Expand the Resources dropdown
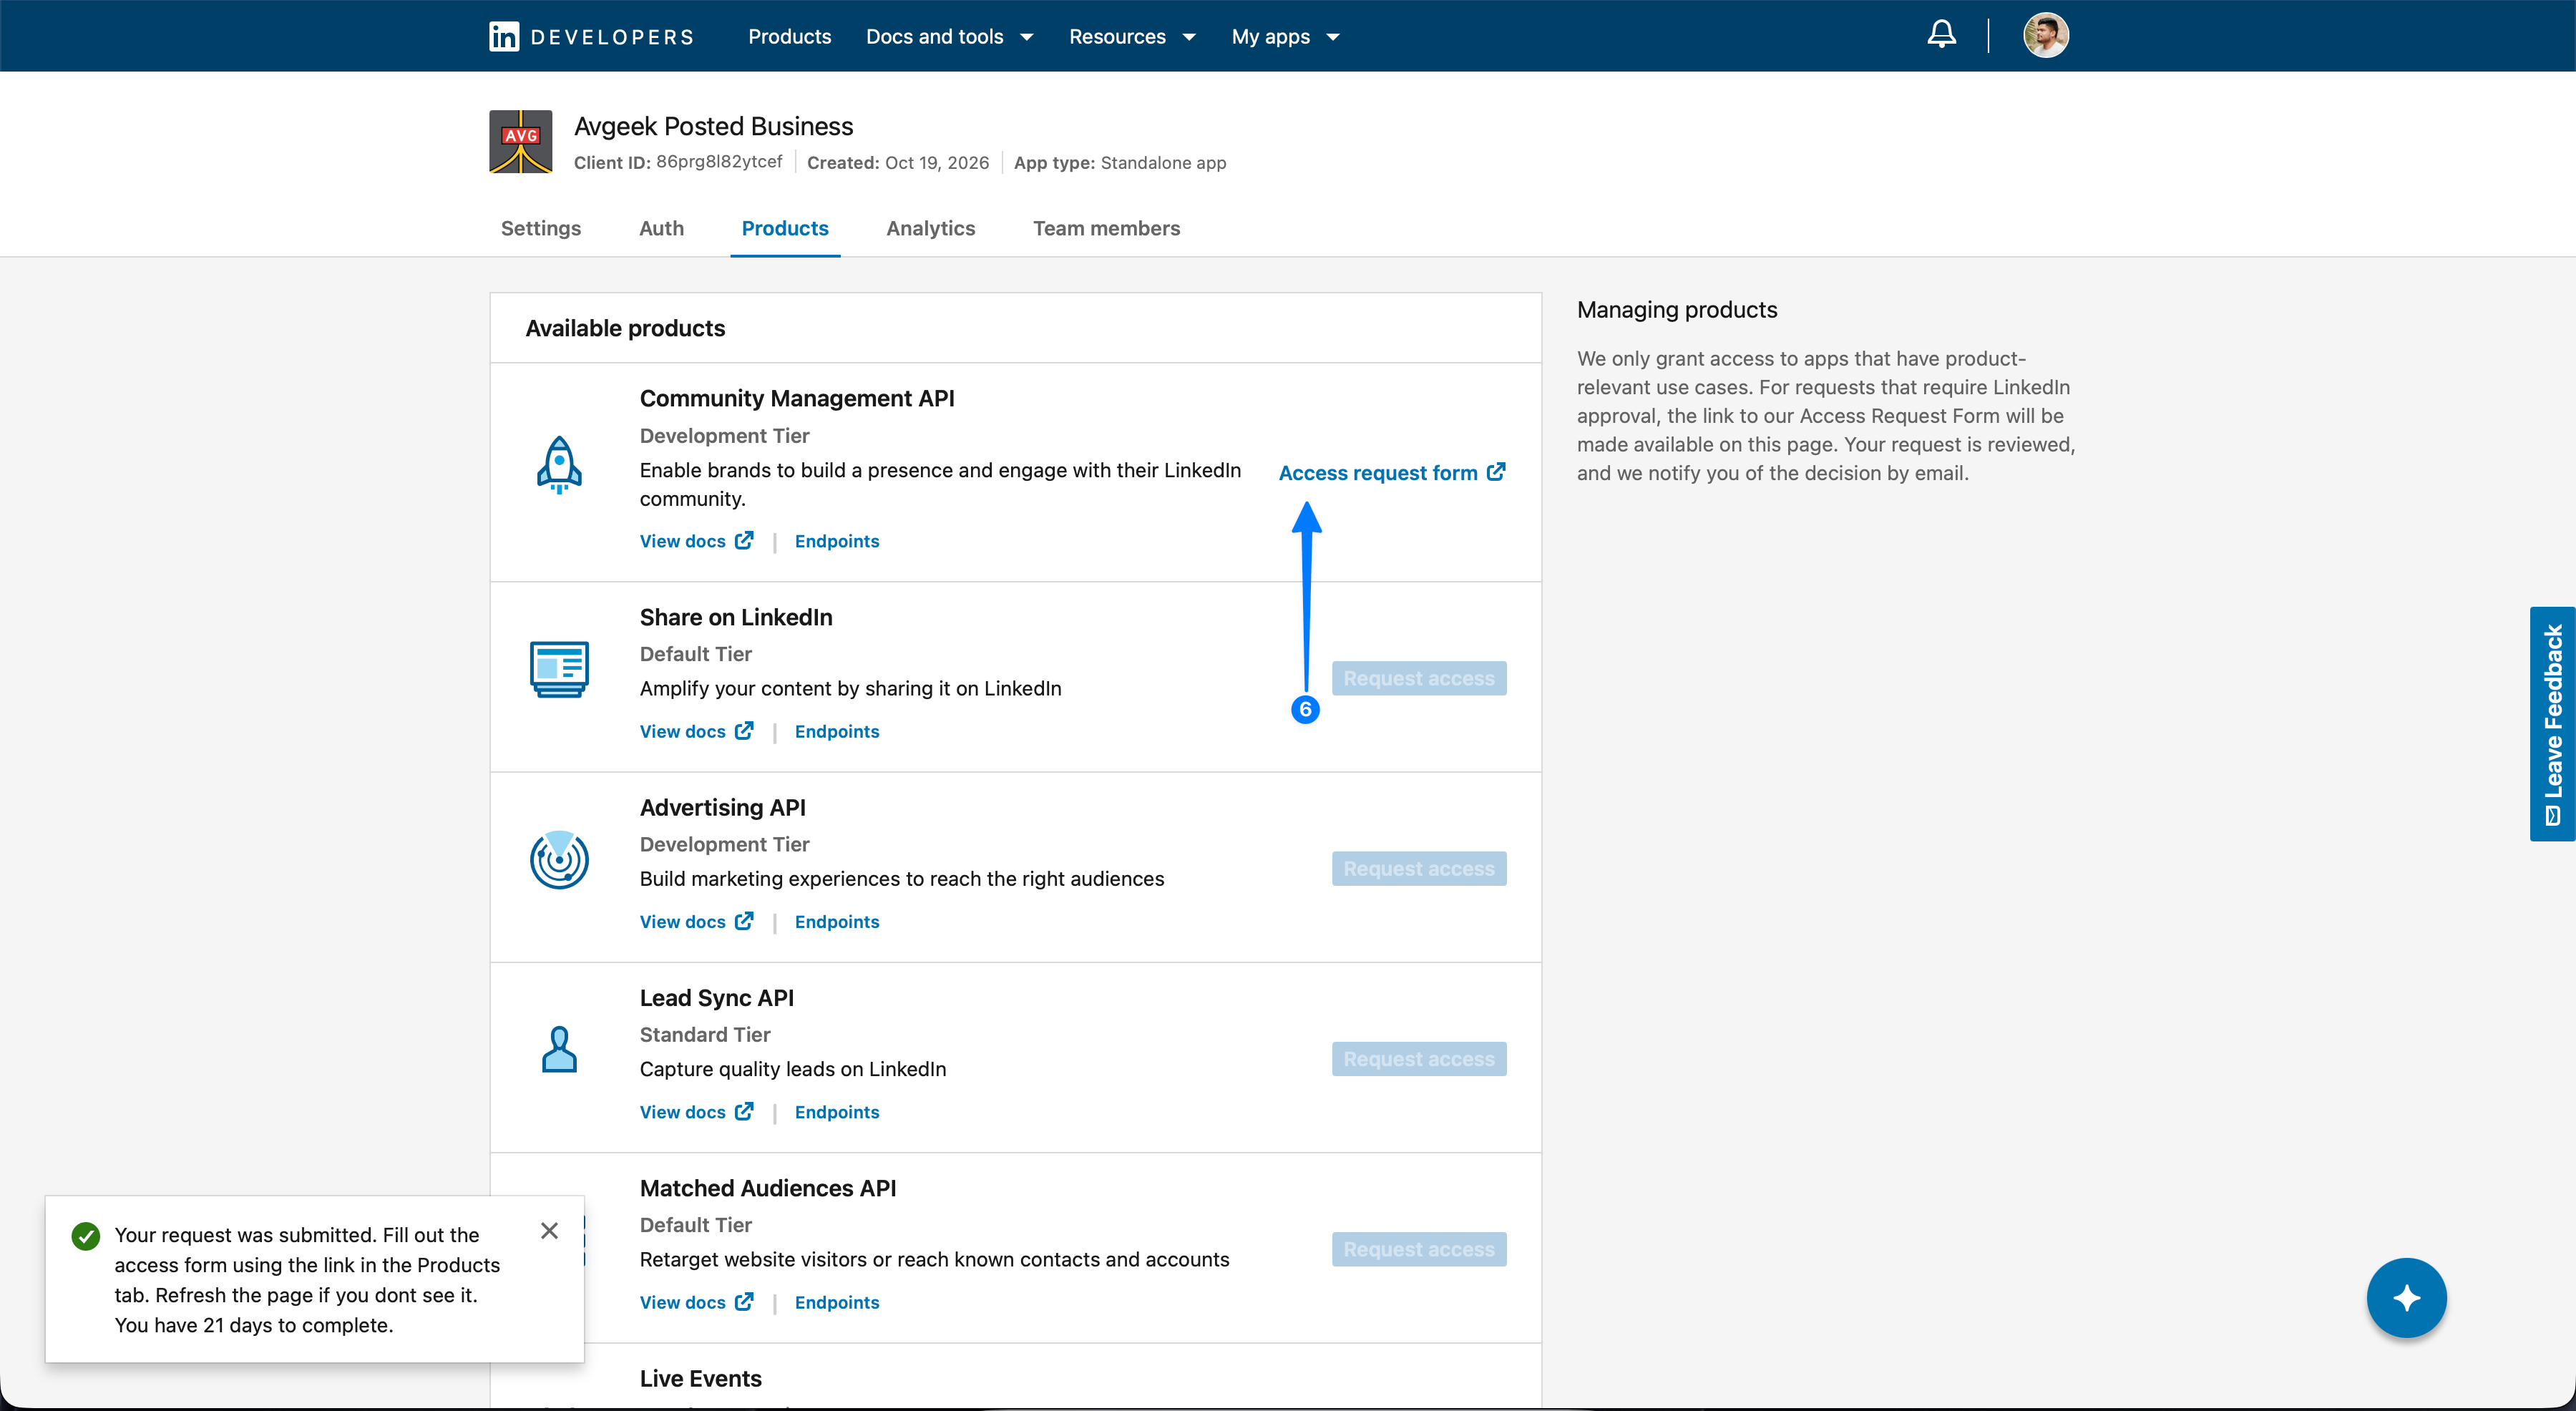The image size is (2576, 1411). click(x=1132, y=37)
